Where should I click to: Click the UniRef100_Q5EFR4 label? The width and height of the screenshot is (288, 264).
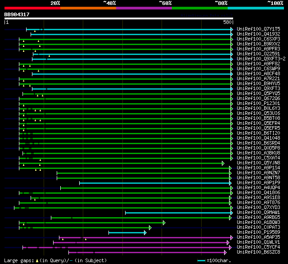[x=258, y=123]
